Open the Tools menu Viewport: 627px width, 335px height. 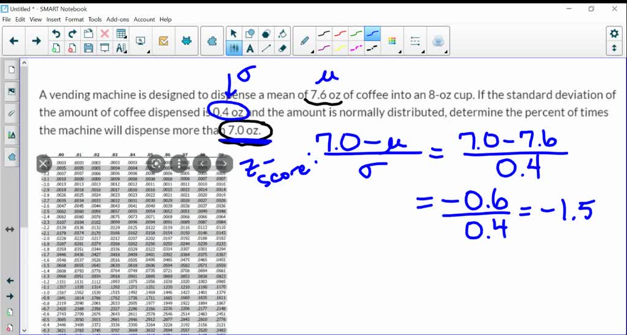pos(95,19)
